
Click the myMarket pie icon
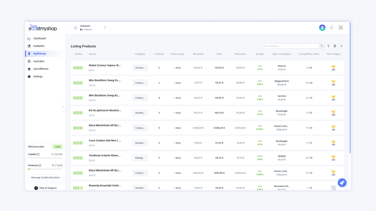pyautogui.click(x=29, y=46)
